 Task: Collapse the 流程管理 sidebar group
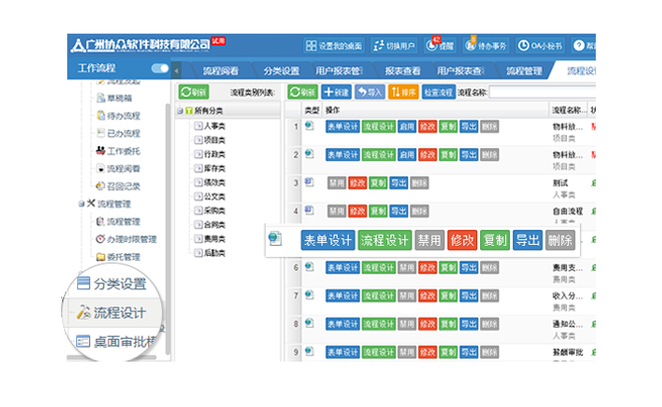[x=81, y=203]
